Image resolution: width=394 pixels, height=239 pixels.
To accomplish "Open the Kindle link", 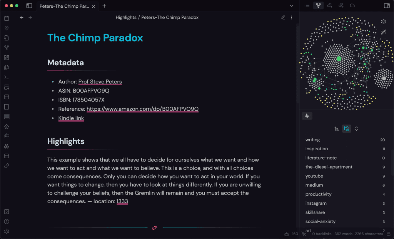I will 71,118.
